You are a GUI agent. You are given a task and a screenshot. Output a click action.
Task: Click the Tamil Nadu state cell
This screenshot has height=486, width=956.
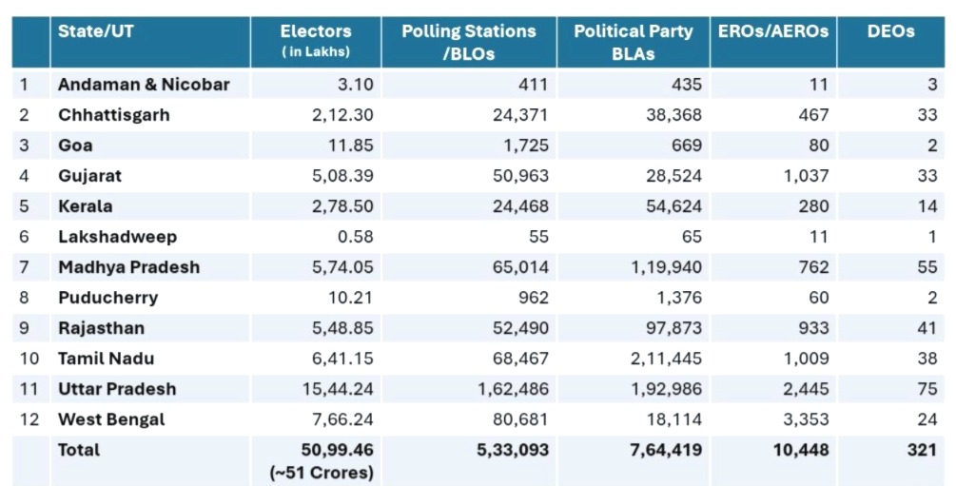(106, 359)
